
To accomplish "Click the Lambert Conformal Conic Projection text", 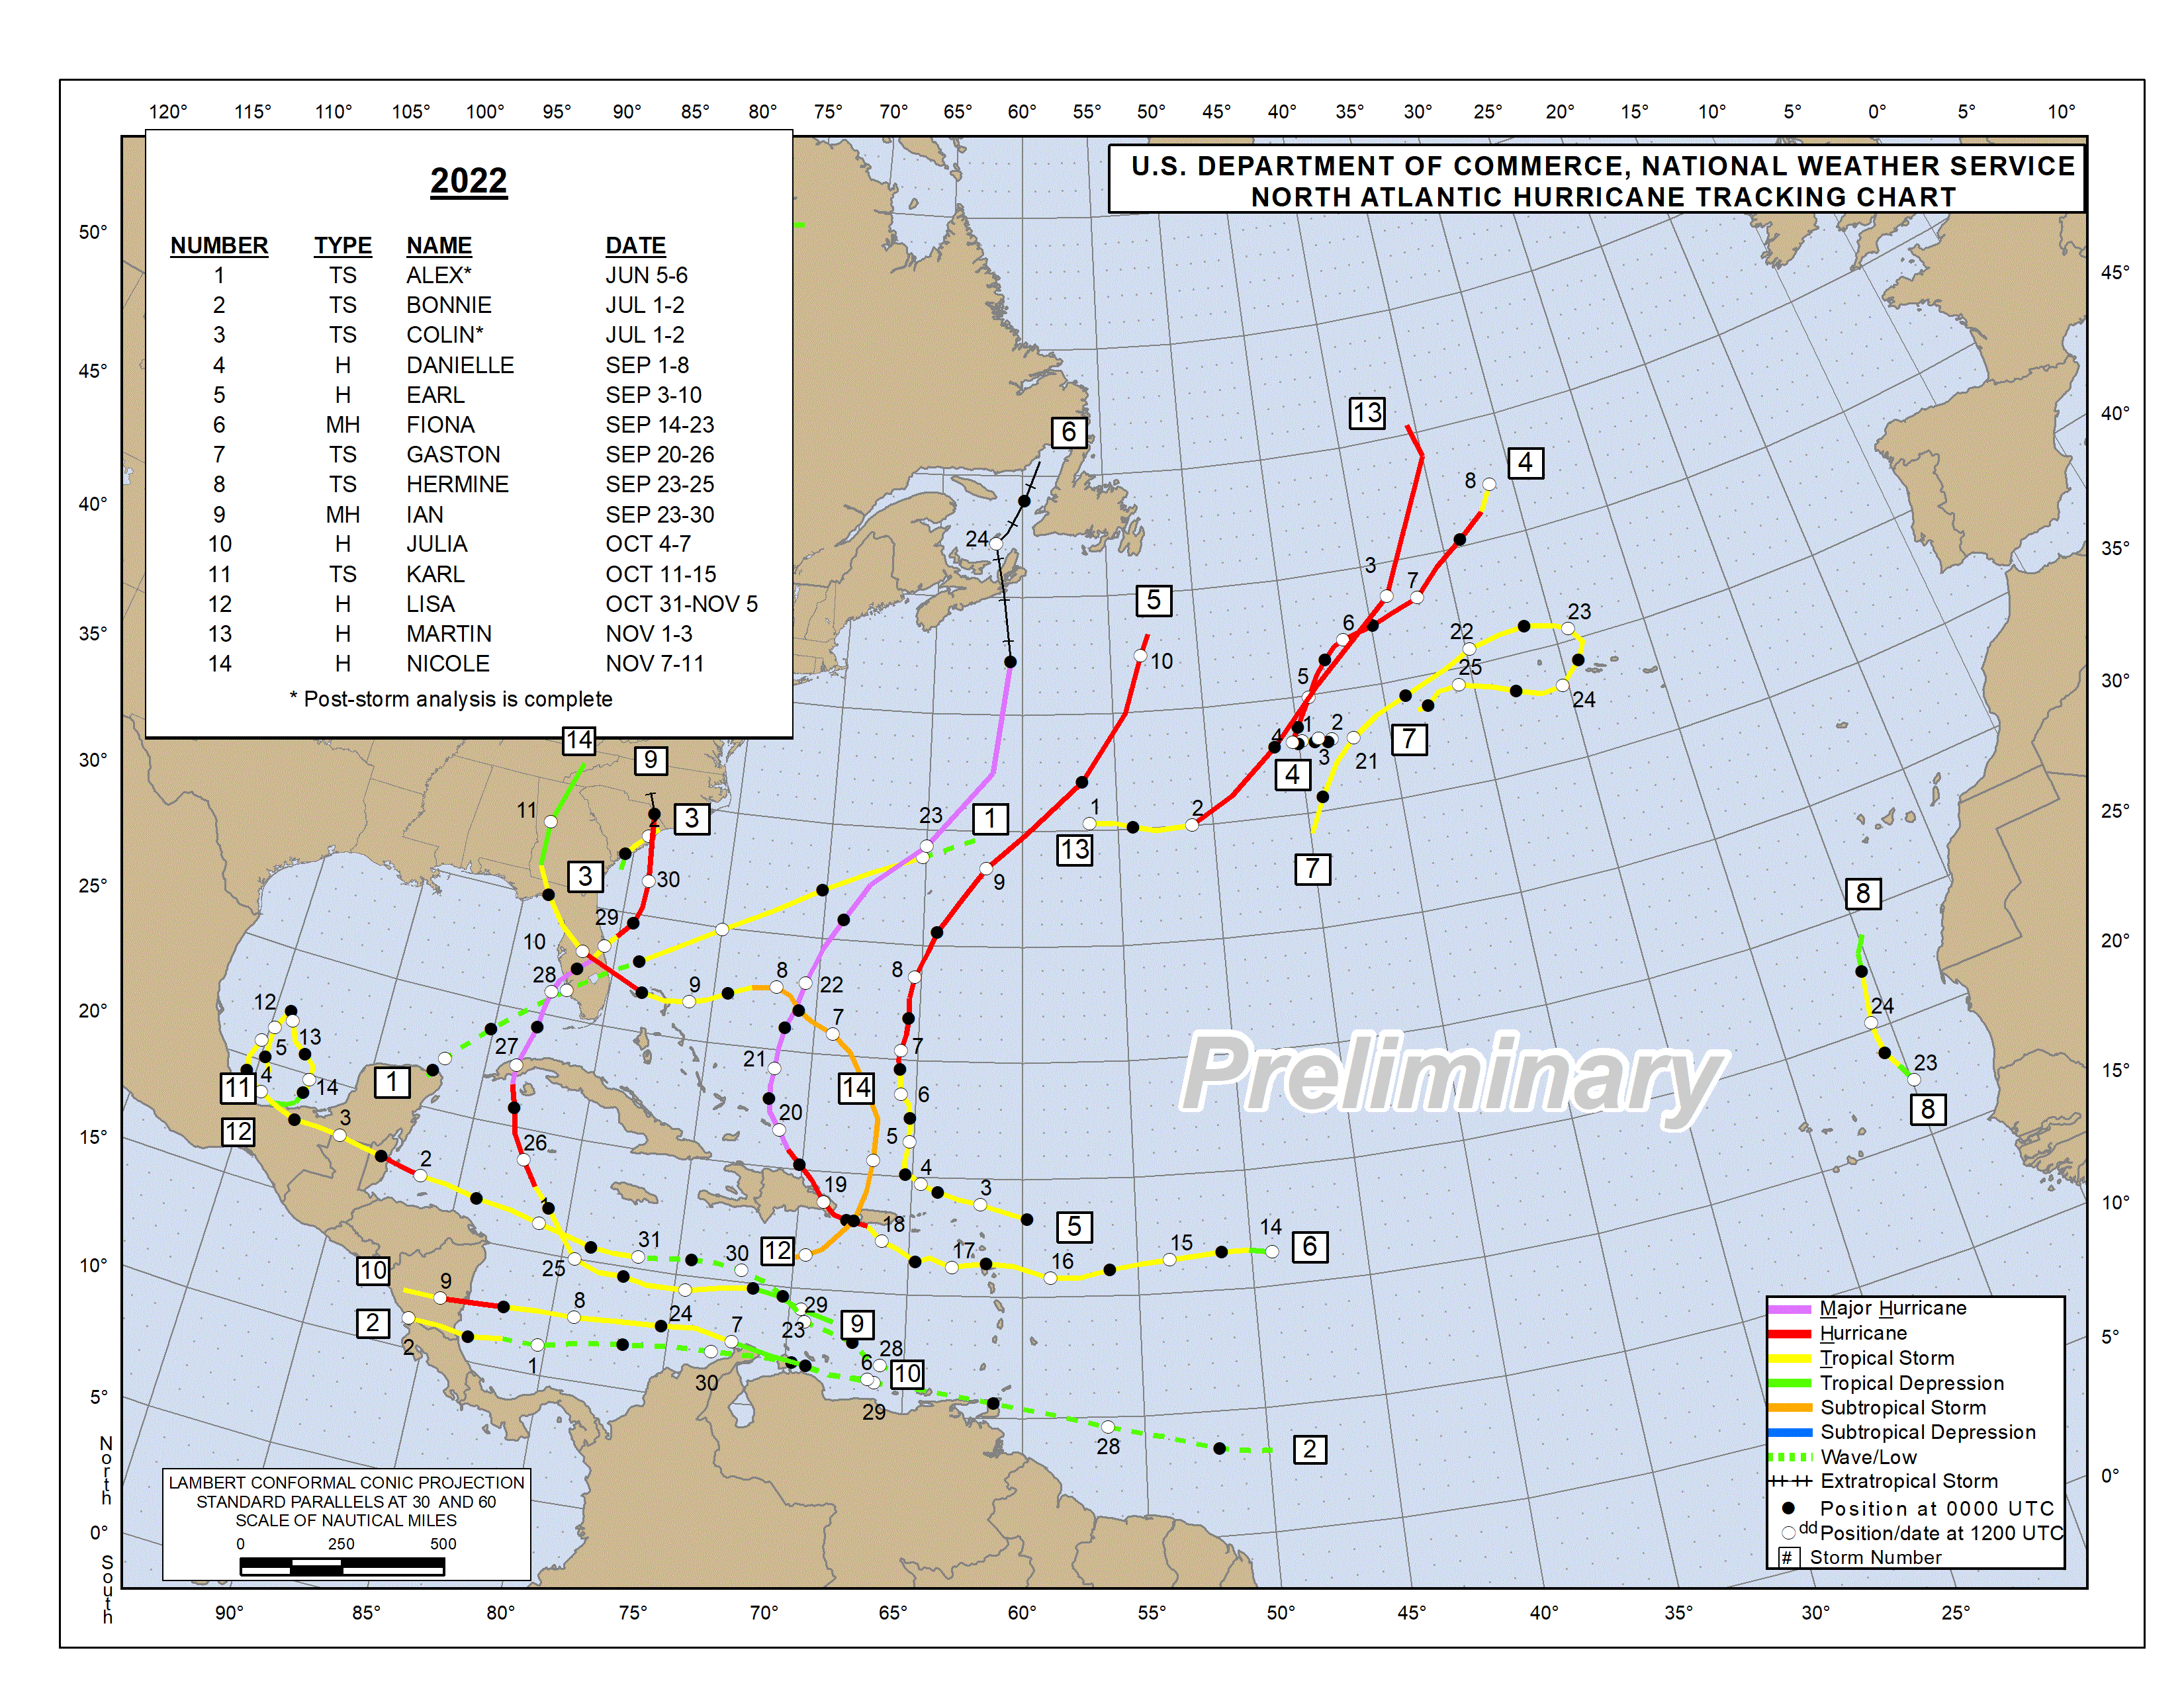I will click(346, 1483).
